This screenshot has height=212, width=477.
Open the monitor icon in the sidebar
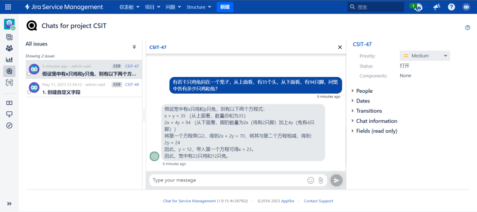coord(9,114)
